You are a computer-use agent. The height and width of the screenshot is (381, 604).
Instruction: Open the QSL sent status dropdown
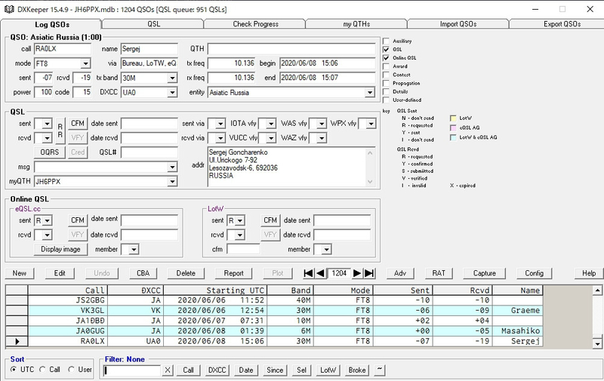click(x=47, y=124)
